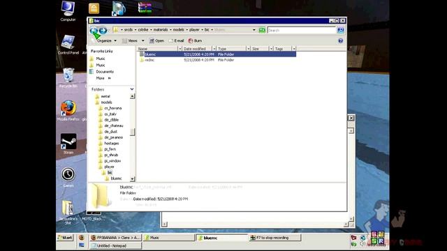Switch to FPSBANANA browser taskbar button
The image size is (447, 251).
point(115,238)
